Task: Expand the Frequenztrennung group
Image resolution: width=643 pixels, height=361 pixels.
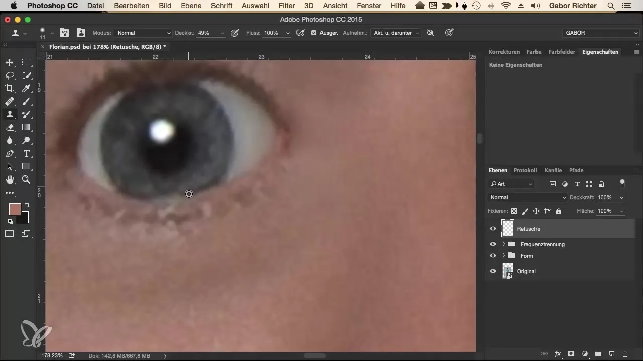Action: pos(503,244)
